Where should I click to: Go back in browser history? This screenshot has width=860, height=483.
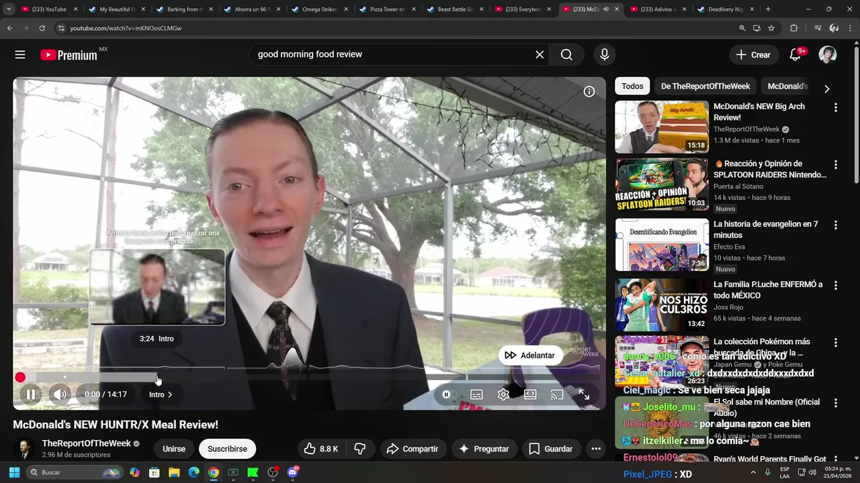(x=9, y=28)
